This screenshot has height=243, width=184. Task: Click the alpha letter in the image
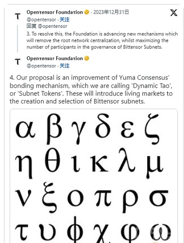(25, 129)
